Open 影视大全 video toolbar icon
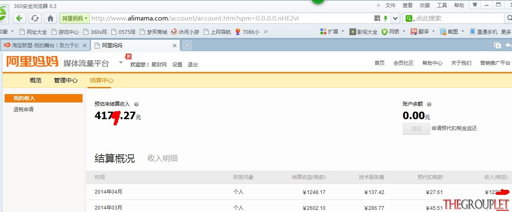 364,32
